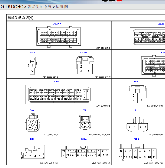Click the CHG53 connector label
Image resolution: width=165 pixels, height=168 pixels.
pyautogui.click(x=136, y=82)
